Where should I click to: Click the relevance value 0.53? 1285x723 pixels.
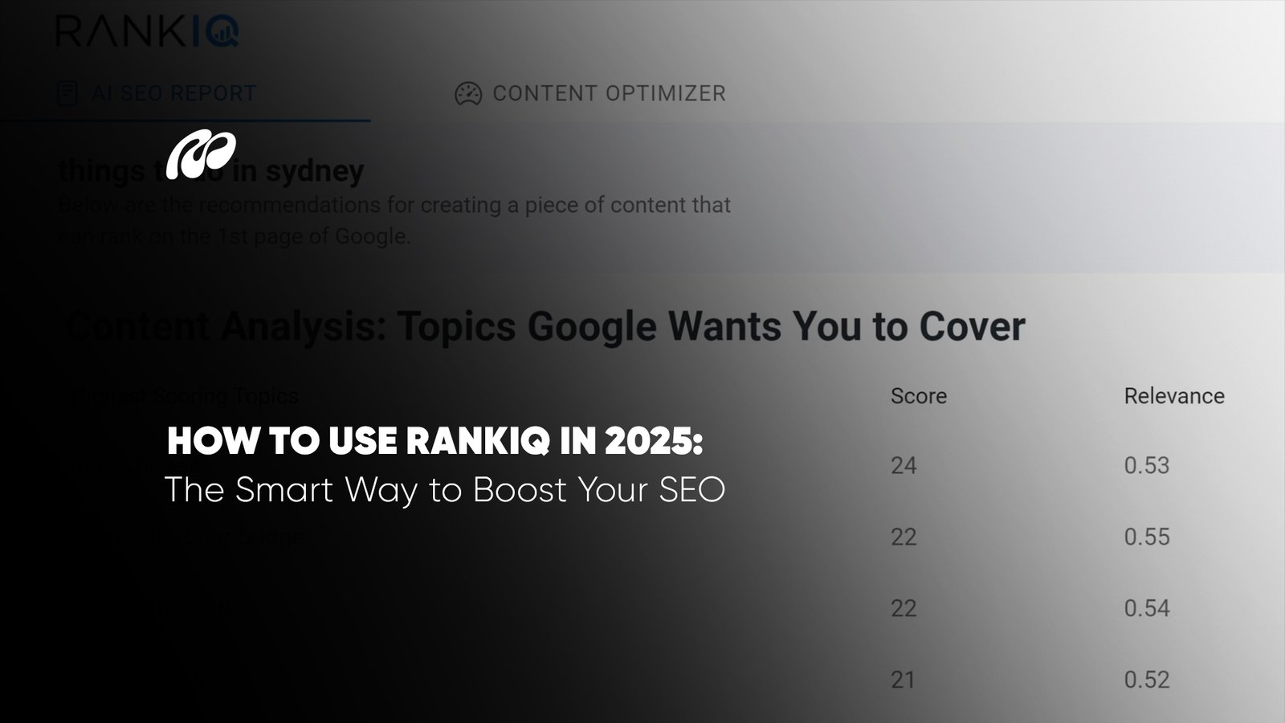[x=1146, y=466]
